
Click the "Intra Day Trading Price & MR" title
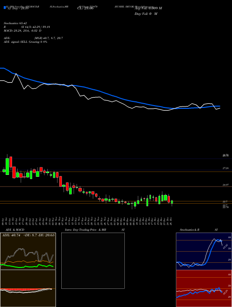[x=85, y=230]
